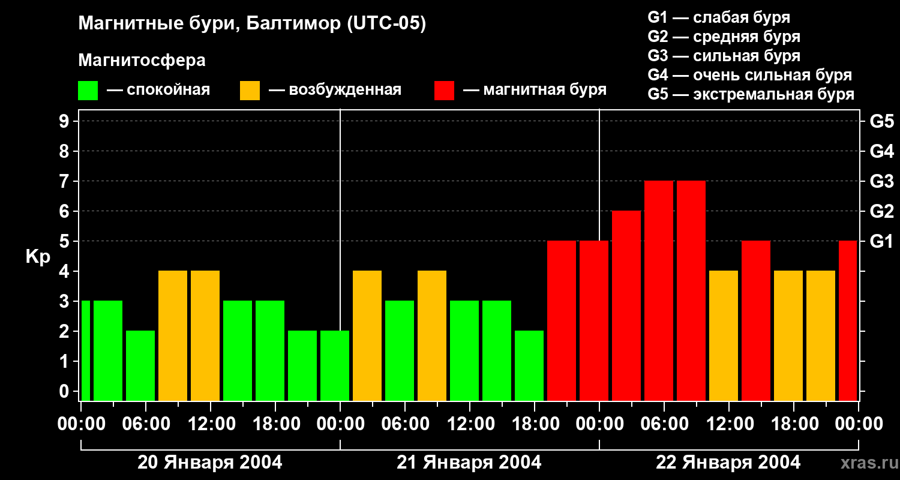Click the 'Kp' axis title
900x480 pixels.
click(x=38, y=257)
